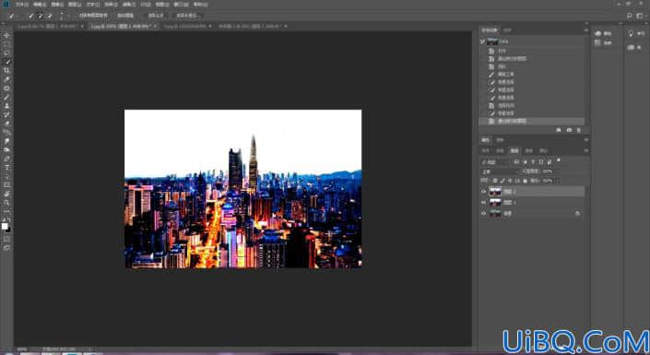Open the layer opacity percentage dropdown

(547, 172)
